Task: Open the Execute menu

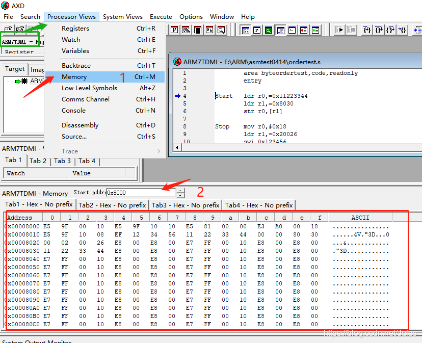Action: click(x=161, y=17)
